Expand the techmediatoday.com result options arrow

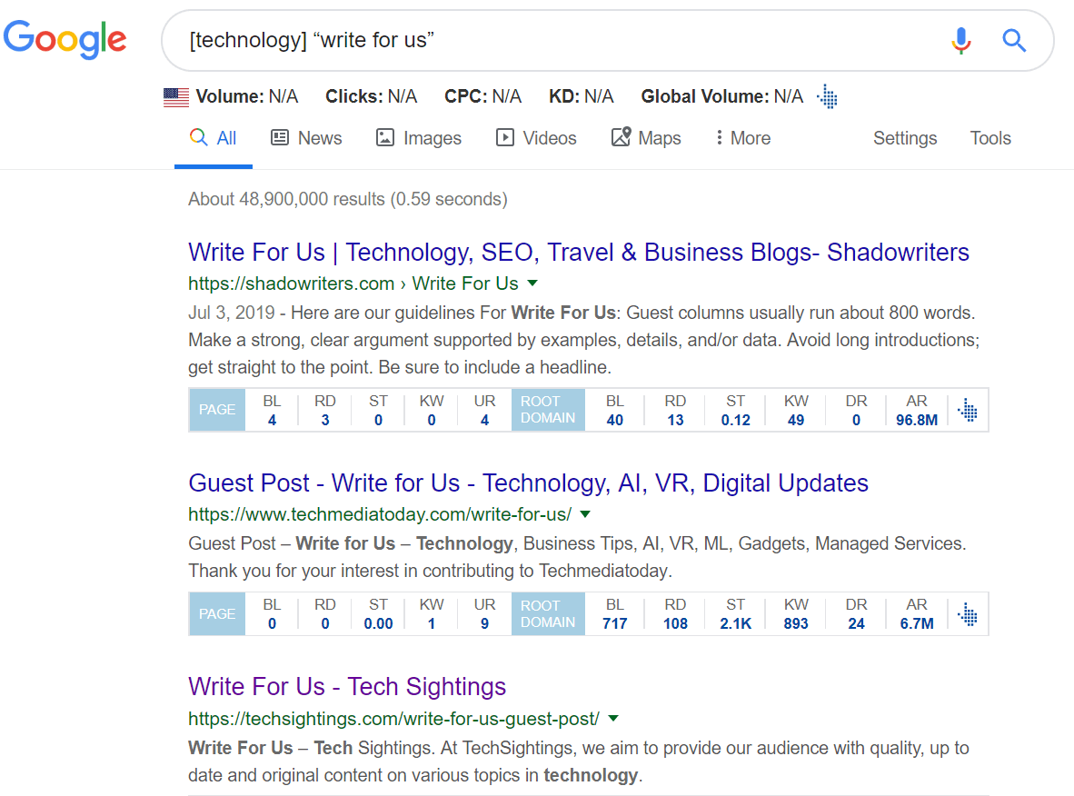coord(585,513)
